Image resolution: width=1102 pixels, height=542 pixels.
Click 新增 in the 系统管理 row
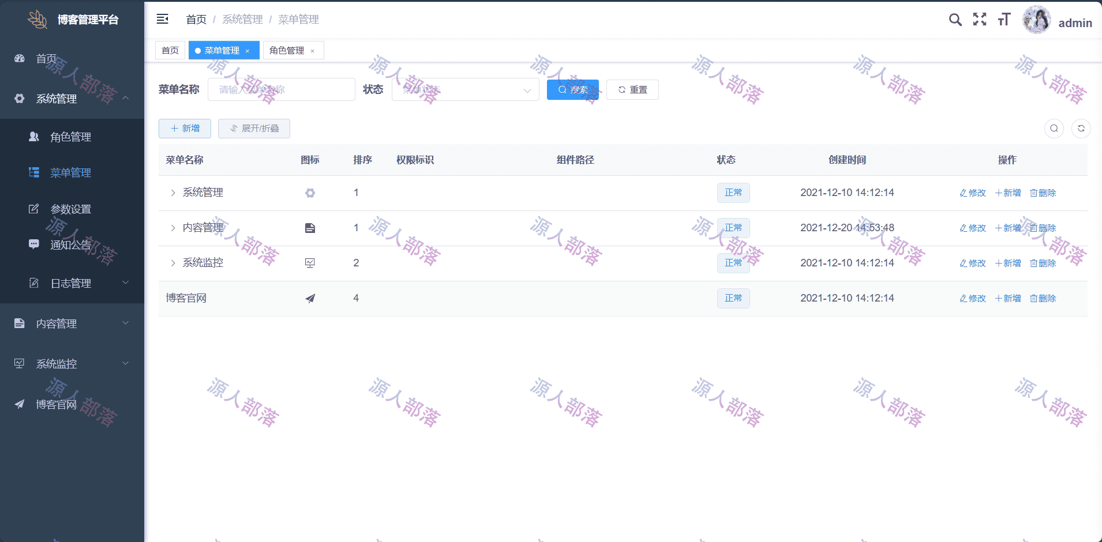click(x=1008, y=193)
